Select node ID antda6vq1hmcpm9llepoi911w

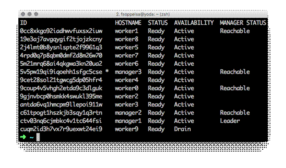(61, 105)
